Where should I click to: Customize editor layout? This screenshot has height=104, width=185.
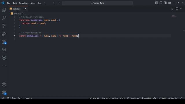point(170,3)
